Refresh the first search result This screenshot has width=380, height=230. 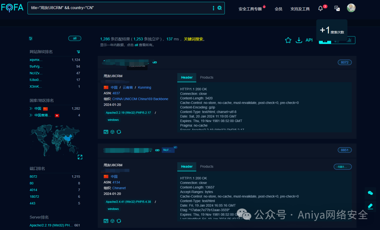pyautogui.click(x=119, y=132)
